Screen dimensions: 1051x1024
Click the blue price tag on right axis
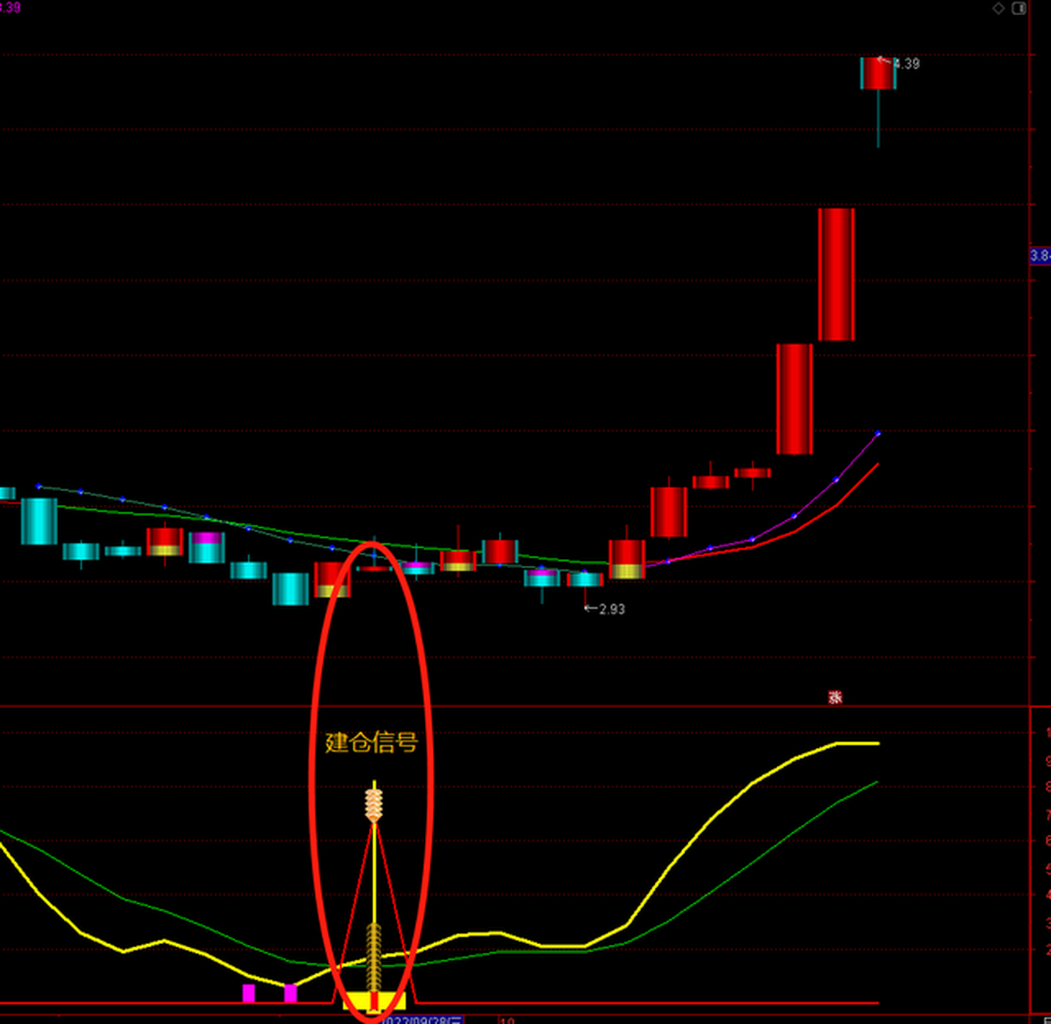(x=1040, y=256)
